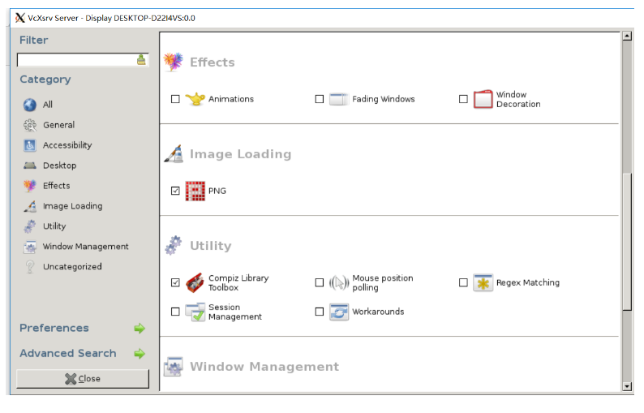Open Advanced Search
Screen dimensions: 644x413
68,354
